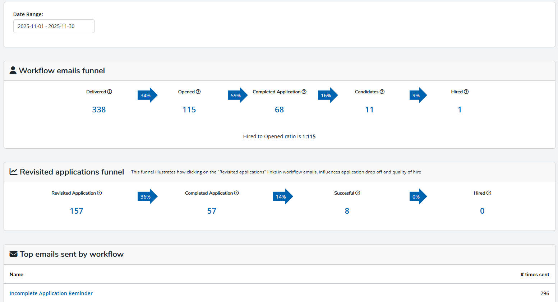
Task: Sort the table by # times sent
Action: [535, 274]
